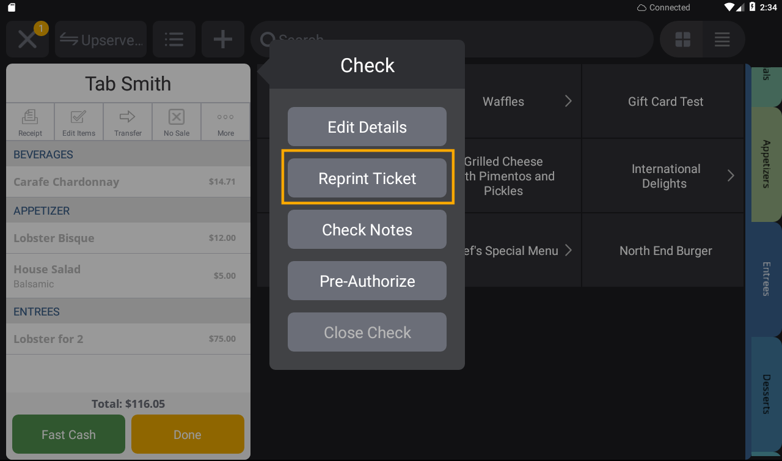782x461 pixels.
Task: Open the Entrees category tab
Action: click(x=766, y=278)
